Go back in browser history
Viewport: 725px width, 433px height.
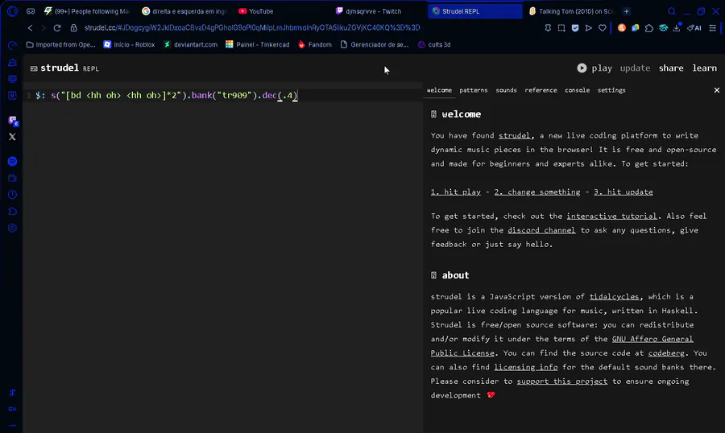coord(30,27)
